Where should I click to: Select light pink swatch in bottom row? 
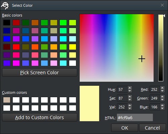pos(54,63)
